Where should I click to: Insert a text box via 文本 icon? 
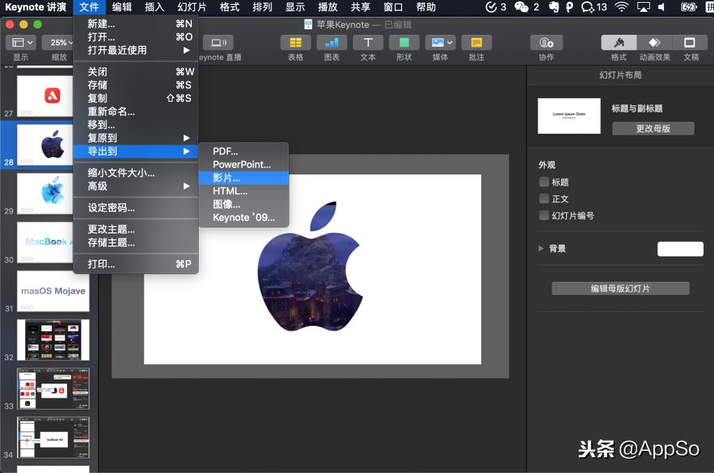point(367,43)
